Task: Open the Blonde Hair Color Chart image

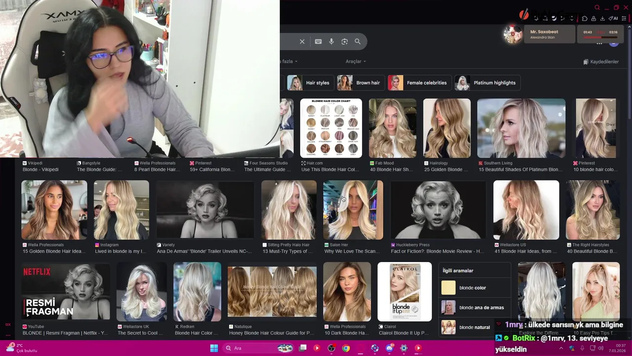Action: pos(331,128)
